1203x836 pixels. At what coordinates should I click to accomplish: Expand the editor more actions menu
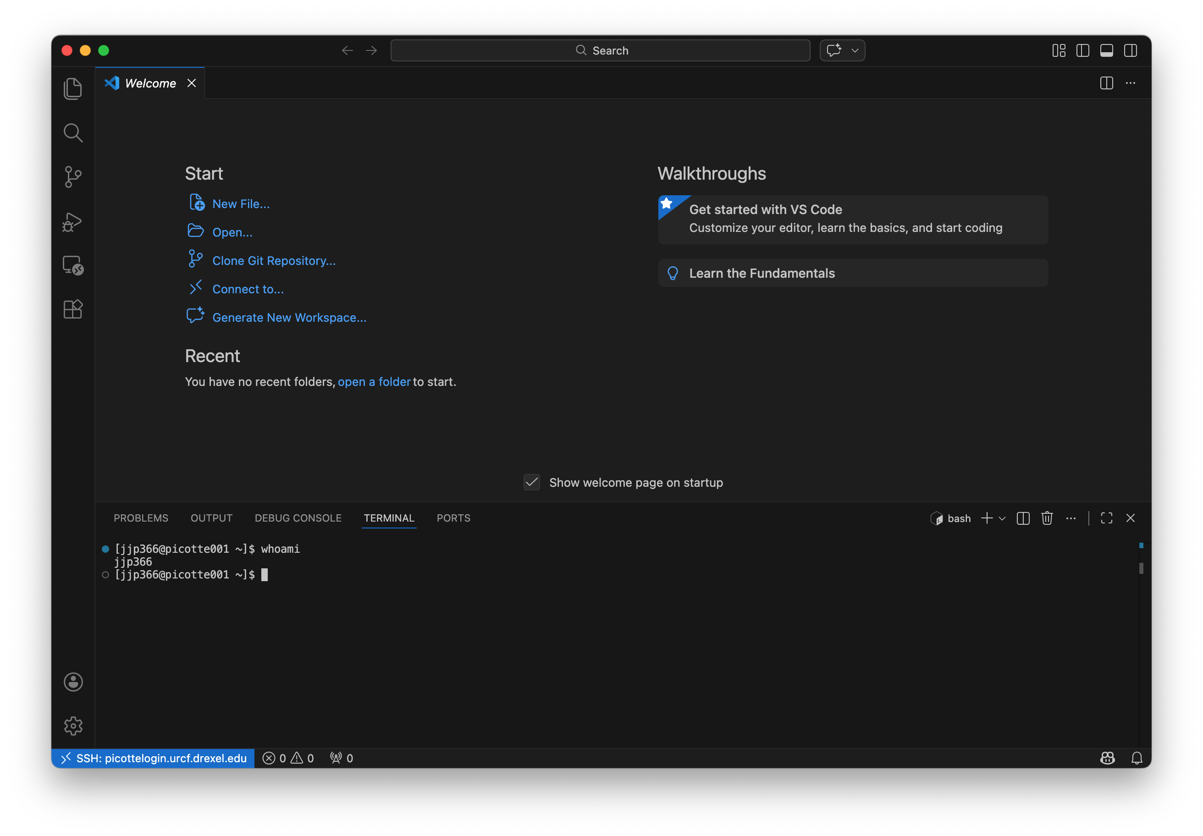(x=1130, y=83)
